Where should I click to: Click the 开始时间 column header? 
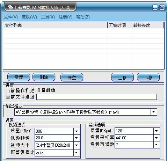click(119, 25)
